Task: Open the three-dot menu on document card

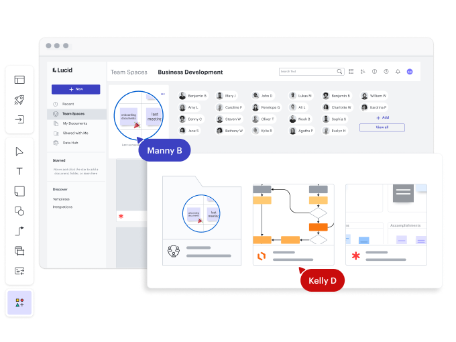Action: point(162,94)
